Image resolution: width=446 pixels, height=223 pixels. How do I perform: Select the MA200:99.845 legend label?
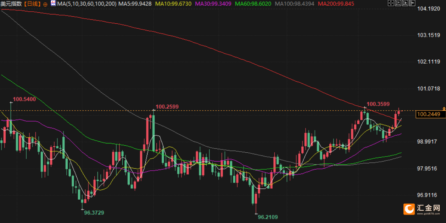tap(336, 4)
